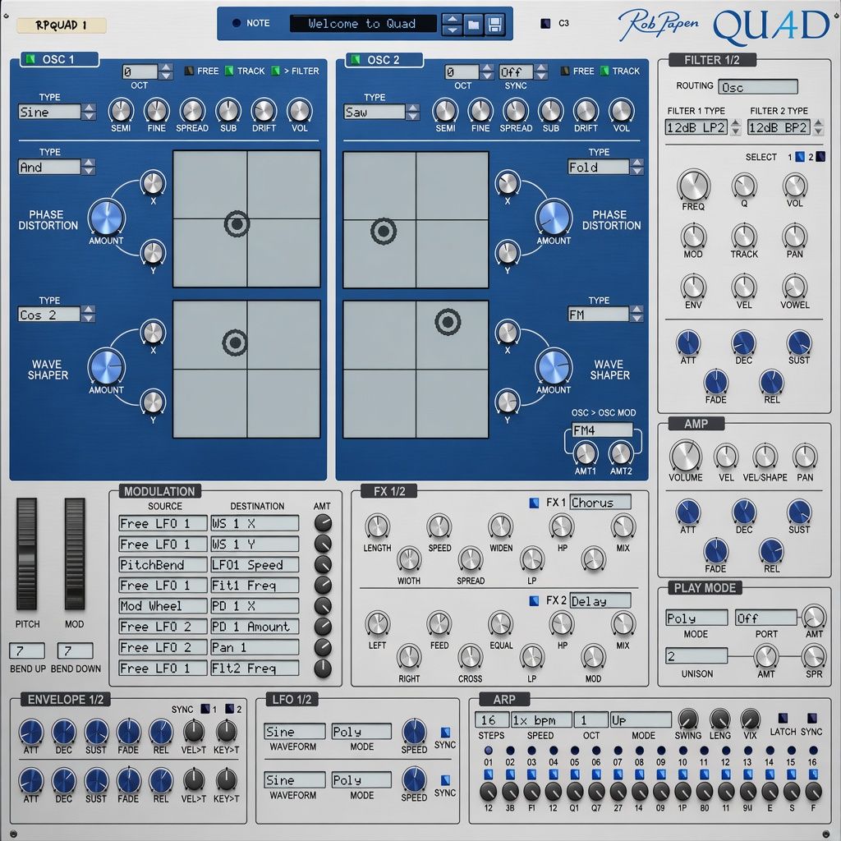The width and height of the screenshot is (841, 841).
Task: Click the OSC 2 SUB knob
Action: [550, 111]
